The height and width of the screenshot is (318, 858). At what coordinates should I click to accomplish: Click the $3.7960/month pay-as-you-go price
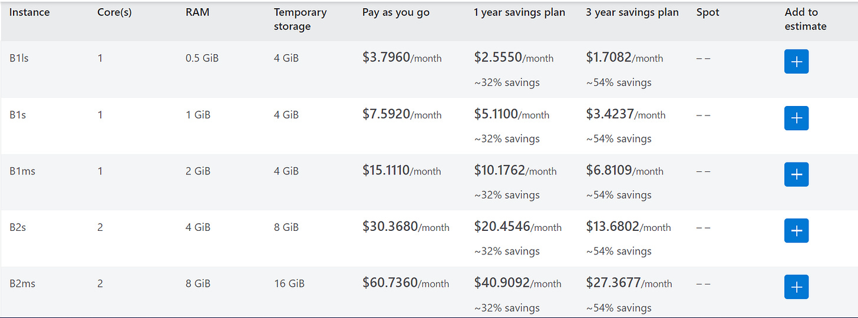[x=402, y=57]
